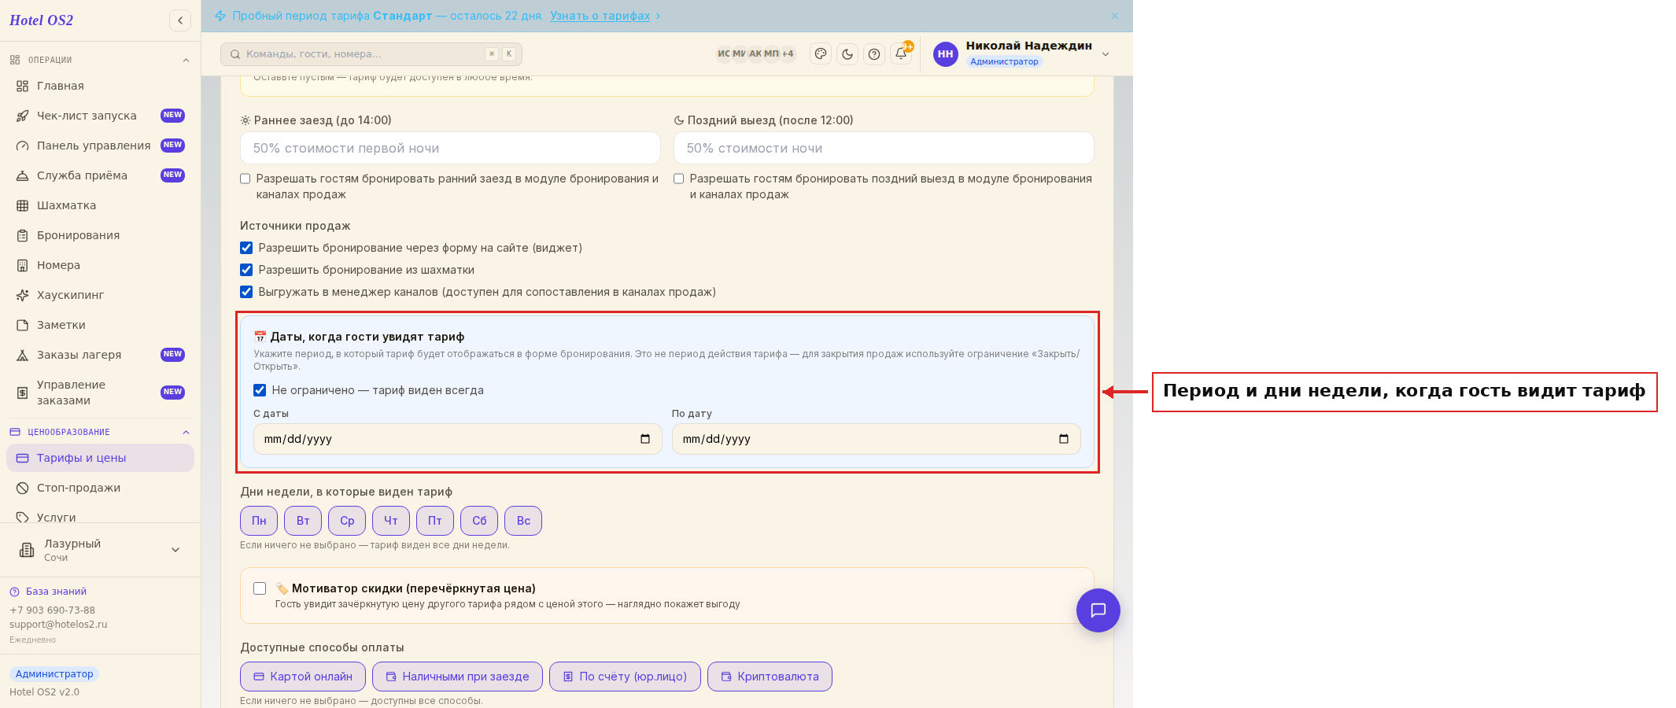The image size is (1676, 708).
Task: Open notifications bell icon
Action: point(901,54)
